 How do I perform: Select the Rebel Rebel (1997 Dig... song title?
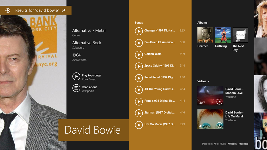point(160,77)
